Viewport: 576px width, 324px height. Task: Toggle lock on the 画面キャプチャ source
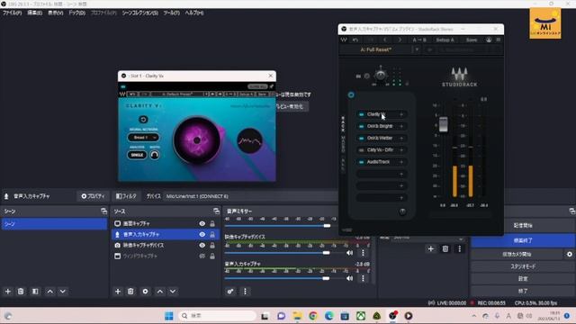click(212, 223)
